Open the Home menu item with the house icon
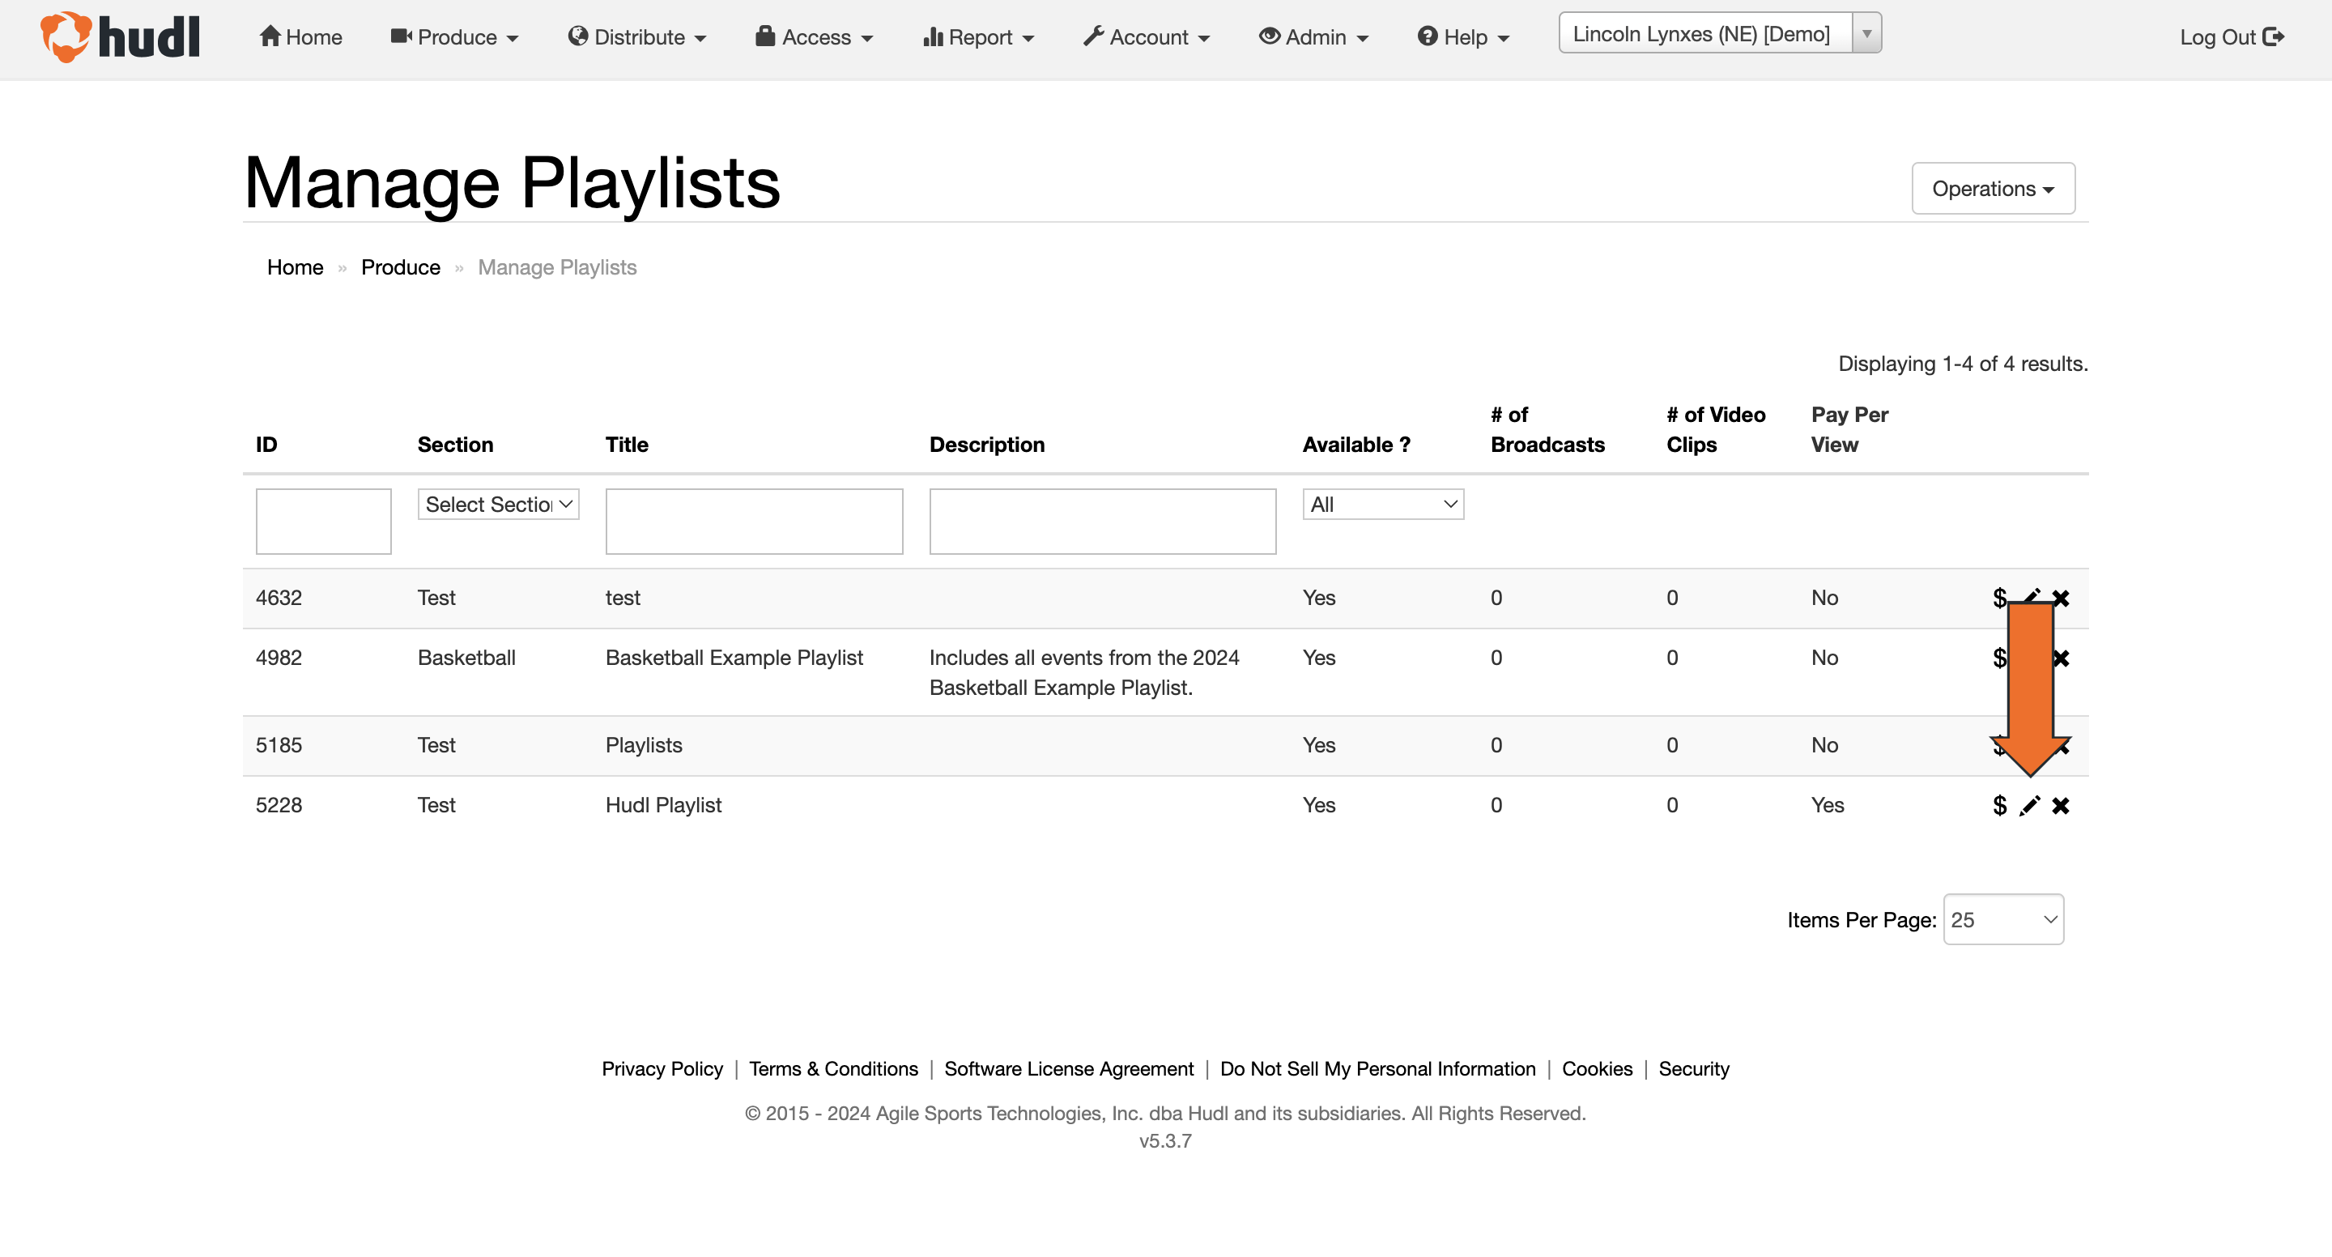The height and width of the screenshot is (1257, 2332). tap(300, 37)
